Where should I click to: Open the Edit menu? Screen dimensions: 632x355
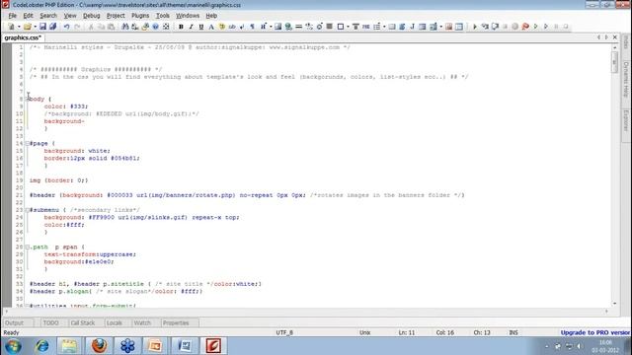[x=28, y=16]
